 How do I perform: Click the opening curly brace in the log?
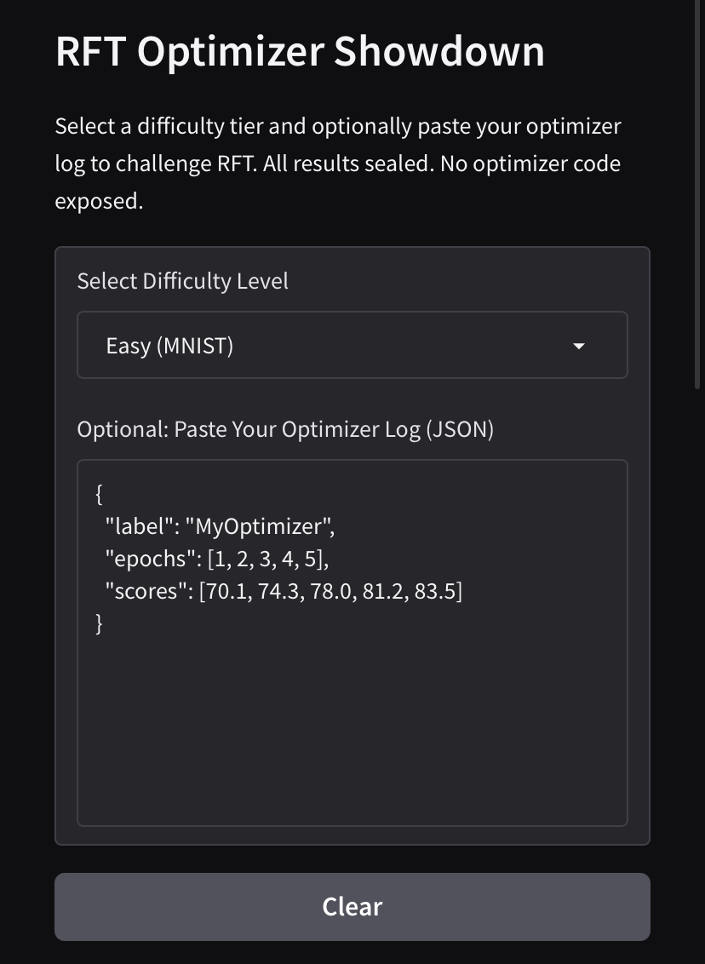coord(100,494)
